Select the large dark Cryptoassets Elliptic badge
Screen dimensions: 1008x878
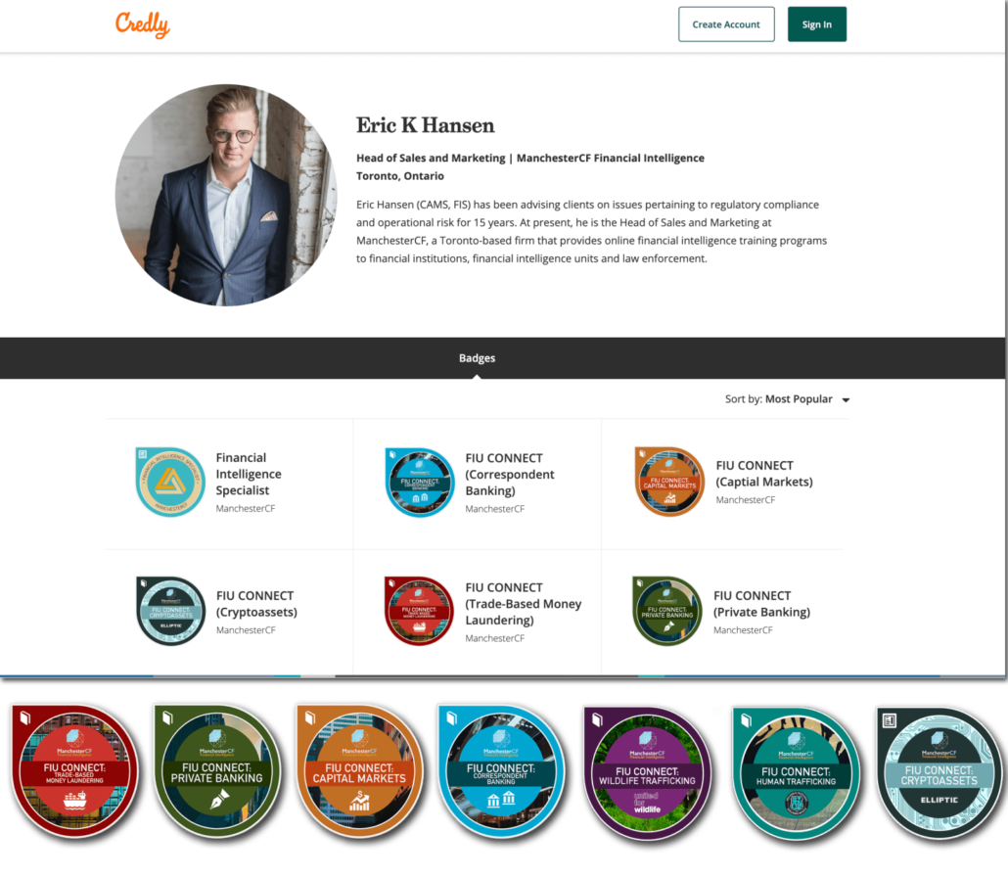939,773
